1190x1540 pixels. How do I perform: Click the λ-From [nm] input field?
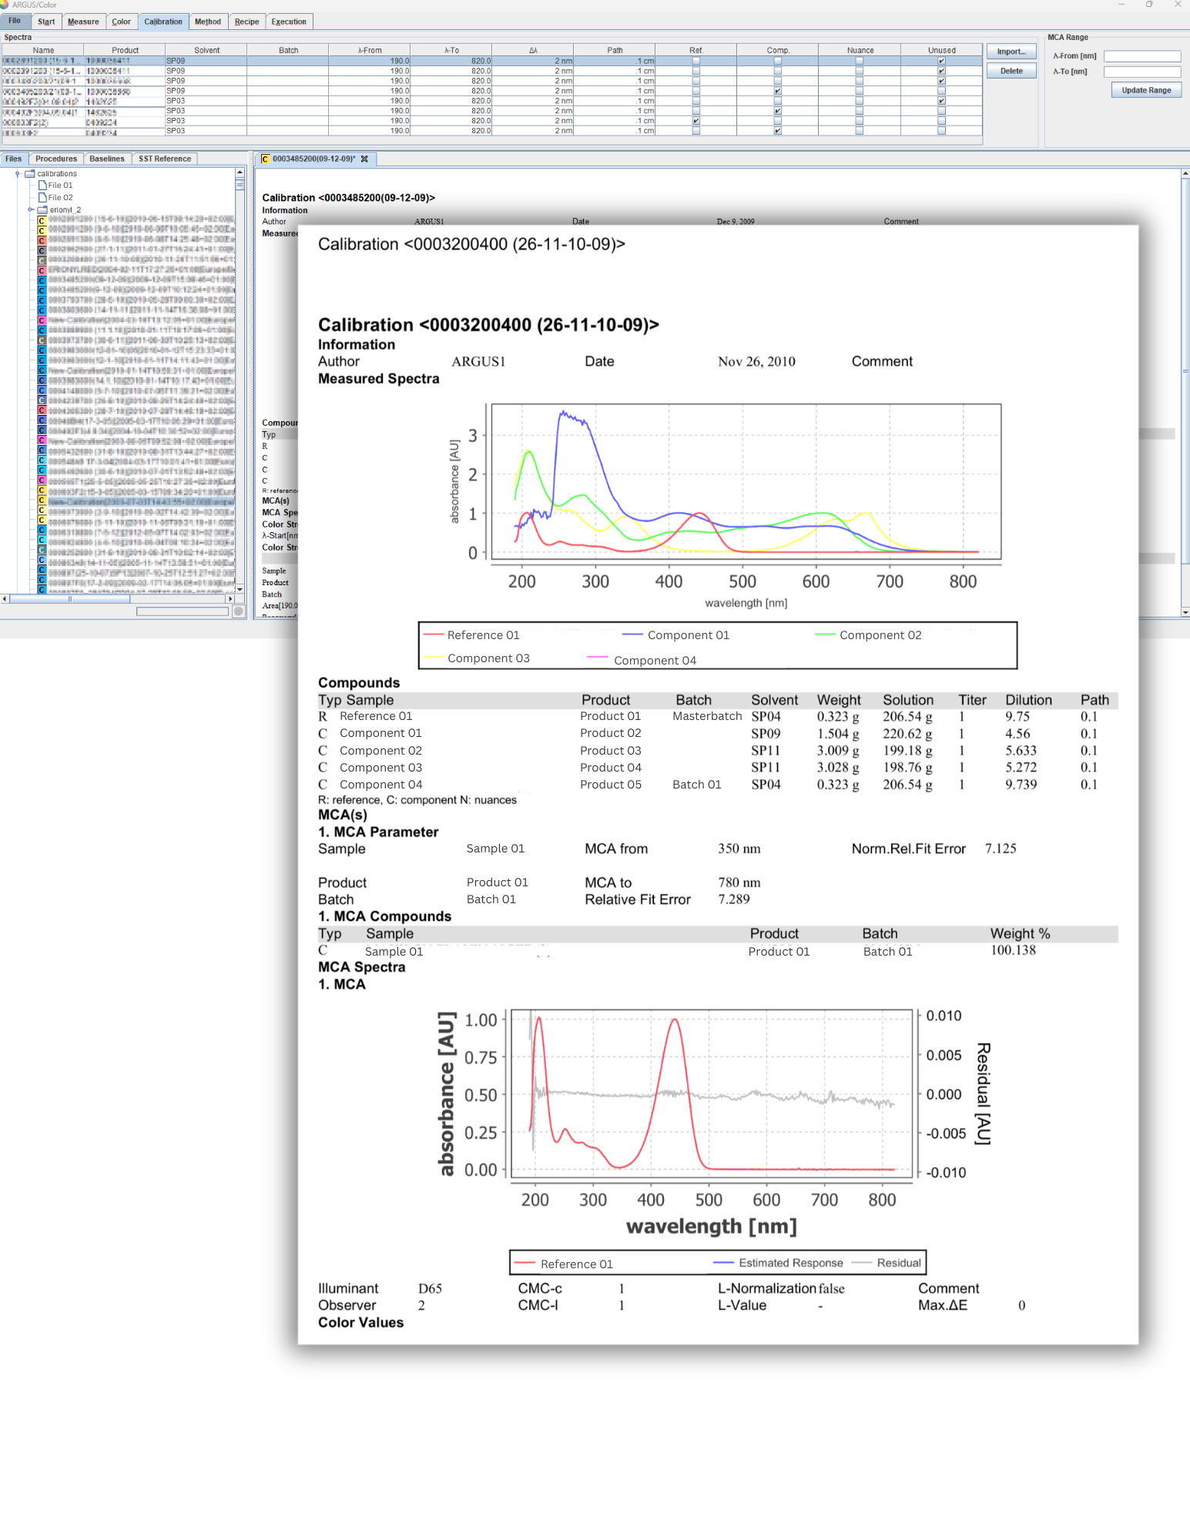click(x=1142, y=56)
